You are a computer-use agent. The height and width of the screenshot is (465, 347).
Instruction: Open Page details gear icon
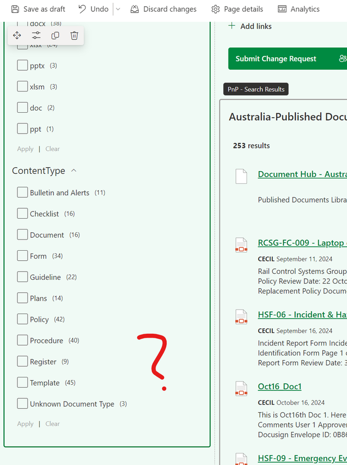tap(216, 9)
